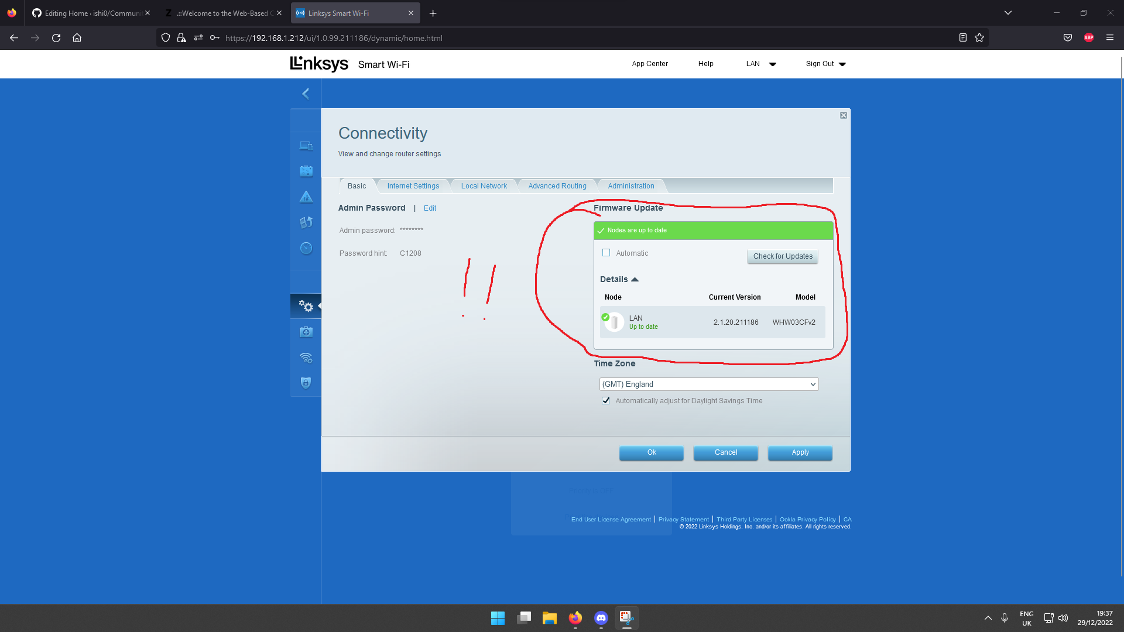Image resolution: width=1124 pixels, height=632 pixels.
Task: Click Edit link for Admin Password
Action: click(430, 208)
